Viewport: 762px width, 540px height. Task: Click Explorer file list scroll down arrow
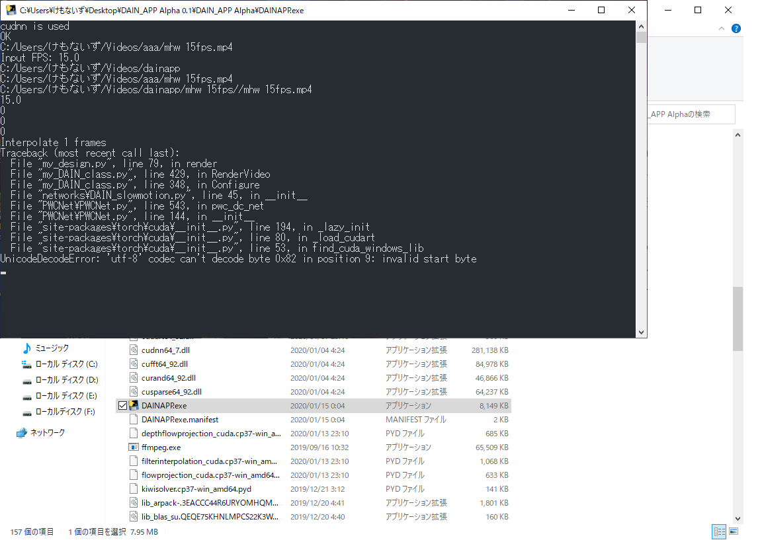(738, 519)
